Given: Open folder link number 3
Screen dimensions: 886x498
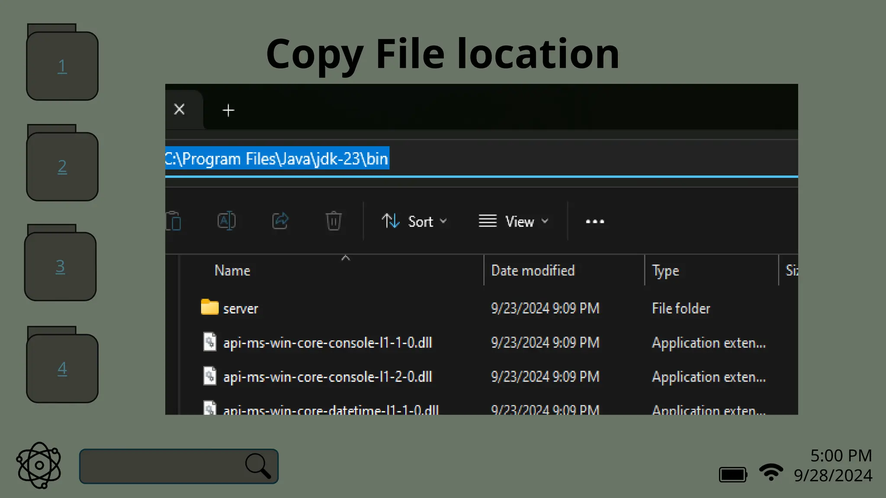Looking at the screenshot, I should (x=60, y=266).
